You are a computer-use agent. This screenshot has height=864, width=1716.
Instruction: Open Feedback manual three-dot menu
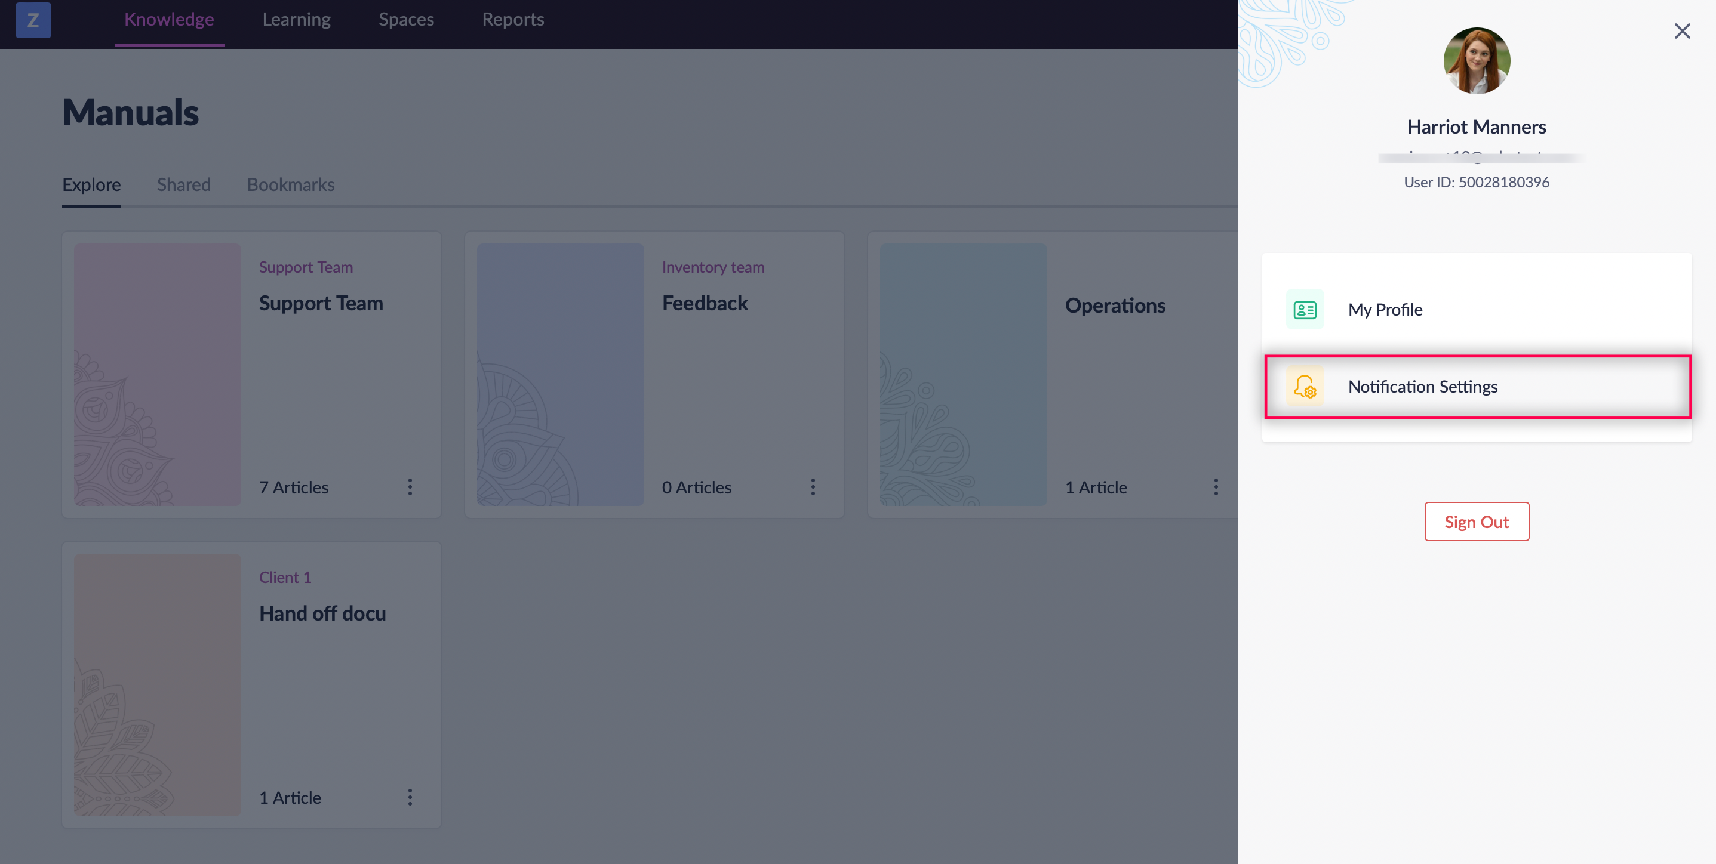pyautogui.click(x=813, y=487)
